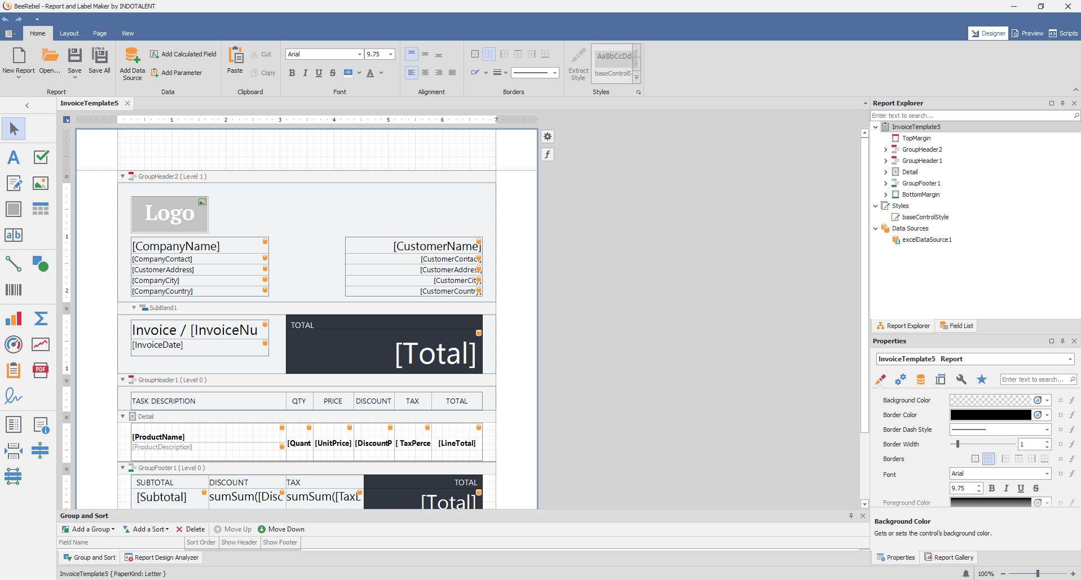Viewport: 1081px width, 580px height.
Task: Select the Barcode control in toolbox
Action: (14, 290)
